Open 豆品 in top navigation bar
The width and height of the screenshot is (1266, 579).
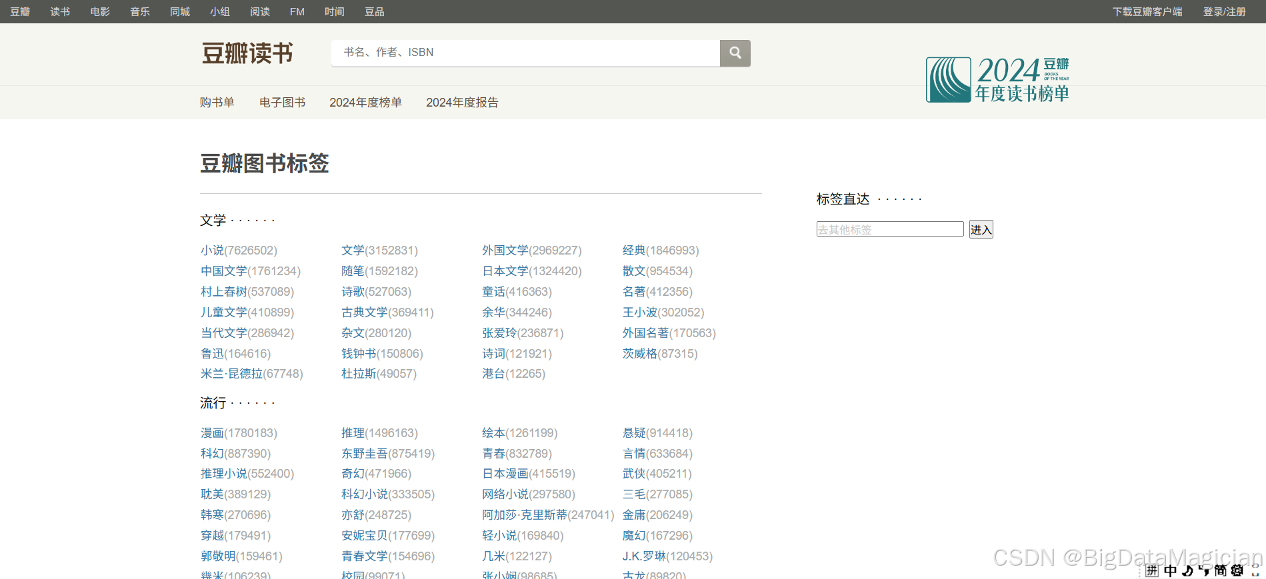(375, 11)
